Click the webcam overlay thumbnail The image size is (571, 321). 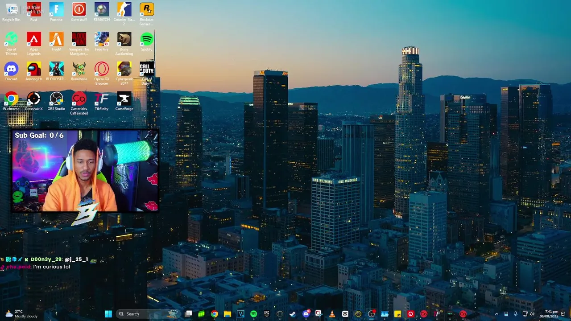[85, 170]
